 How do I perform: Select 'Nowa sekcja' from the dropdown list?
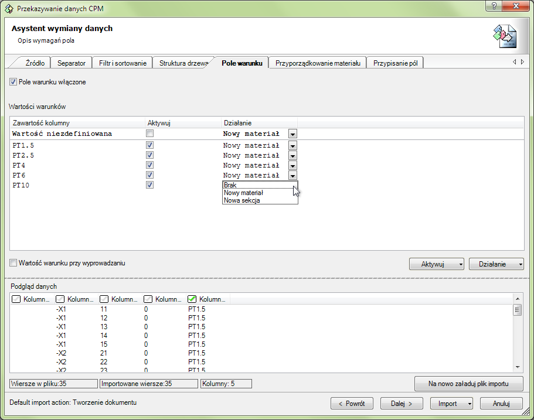(260, 200)
